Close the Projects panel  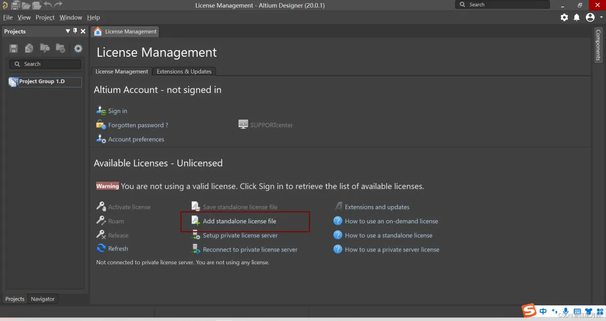[x=83, y=31]
